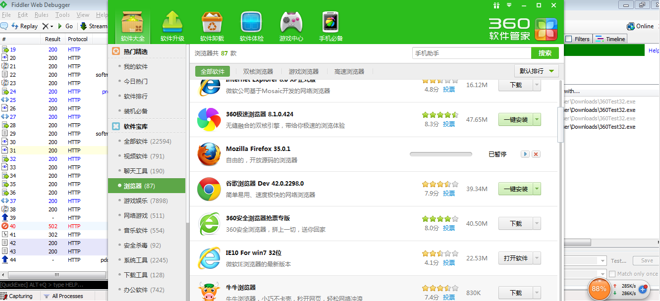Expand dropdown beside IE10 打开软件 button
Viewport: 660px width, 301px height.
pyautogui.click(x=537, y=258)
